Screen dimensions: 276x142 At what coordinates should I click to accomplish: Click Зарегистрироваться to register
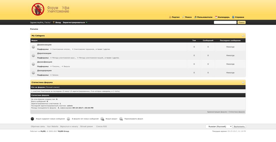(x=74, y=22)
